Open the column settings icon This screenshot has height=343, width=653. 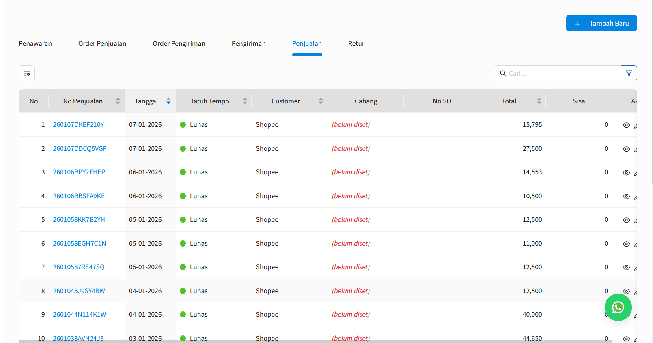tap(27, 73)
